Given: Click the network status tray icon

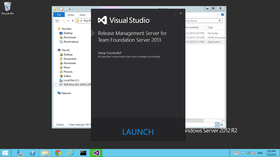Looking at the screenshot, I should click(248, 153).
